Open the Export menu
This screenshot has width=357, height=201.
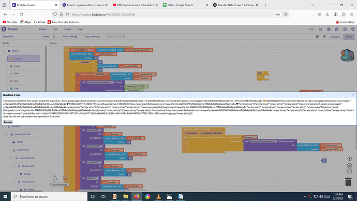coord(68,29)
